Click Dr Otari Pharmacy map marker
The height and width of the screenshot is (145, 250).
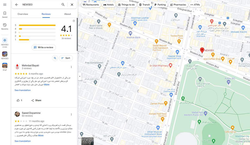(x=171, y=65)
